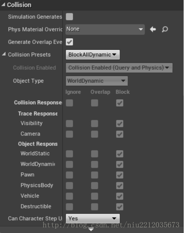The image size is (184, 233).
Task: Check the Pawn Block response box
Action: pos(120,175)
